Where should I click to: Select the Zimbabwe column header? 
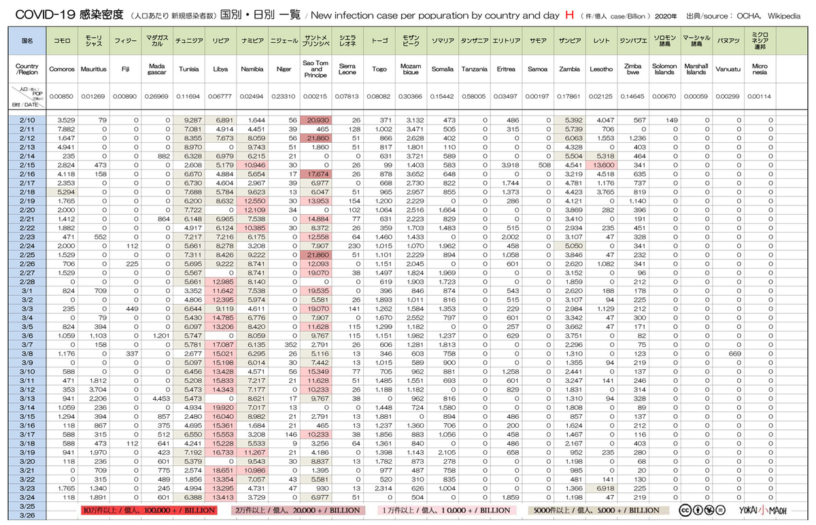point(632,69)
